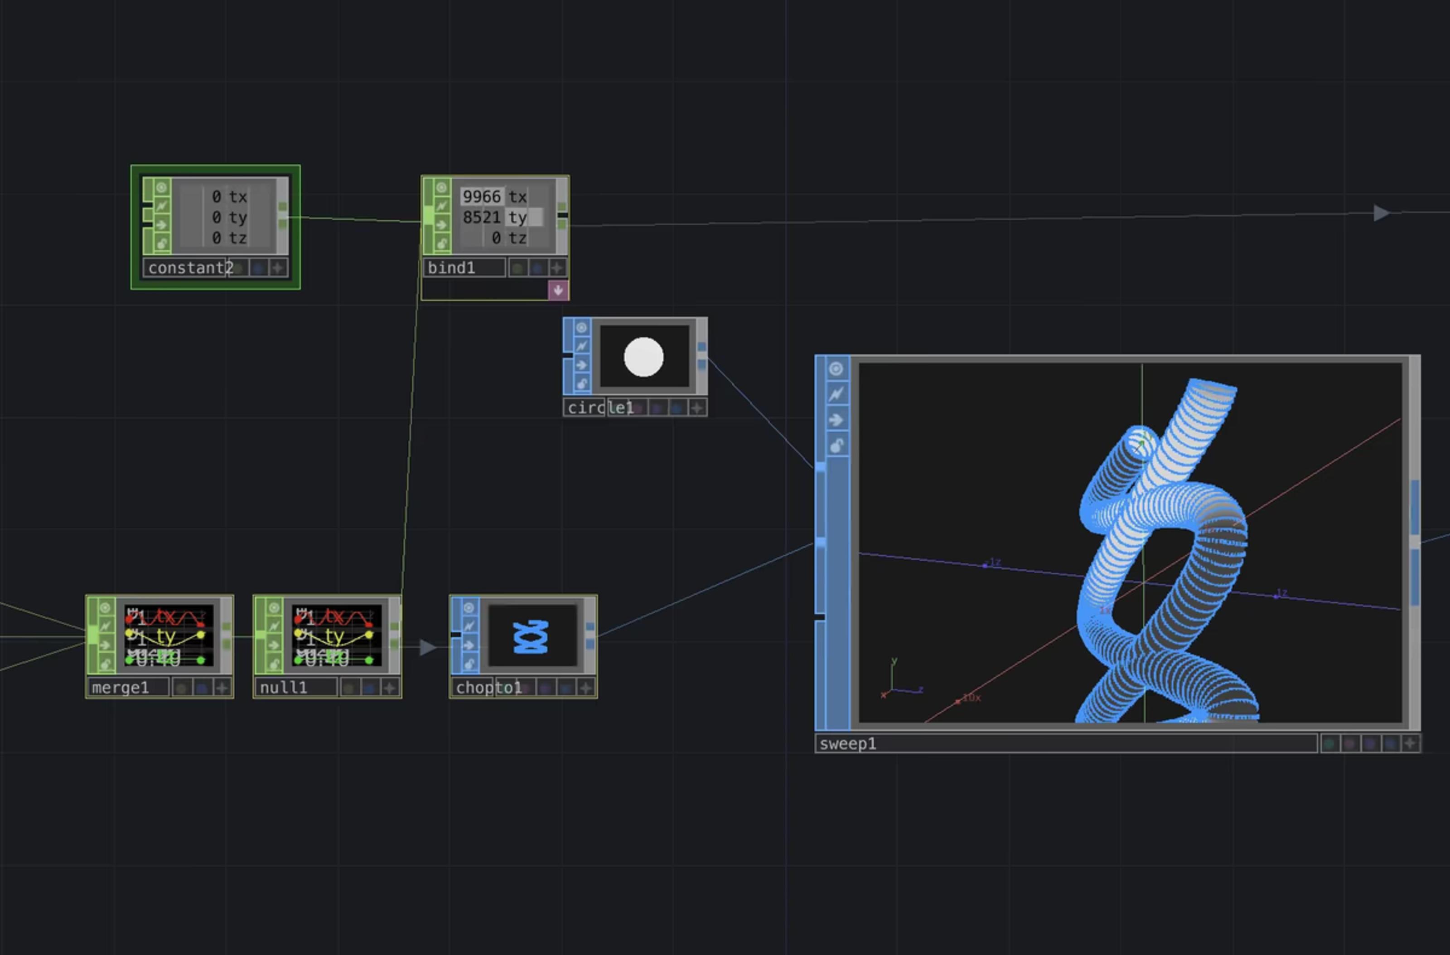Click the 0 tz value in constant2
Viewport: 1450px width, 955px height.
tap(216, 238)
